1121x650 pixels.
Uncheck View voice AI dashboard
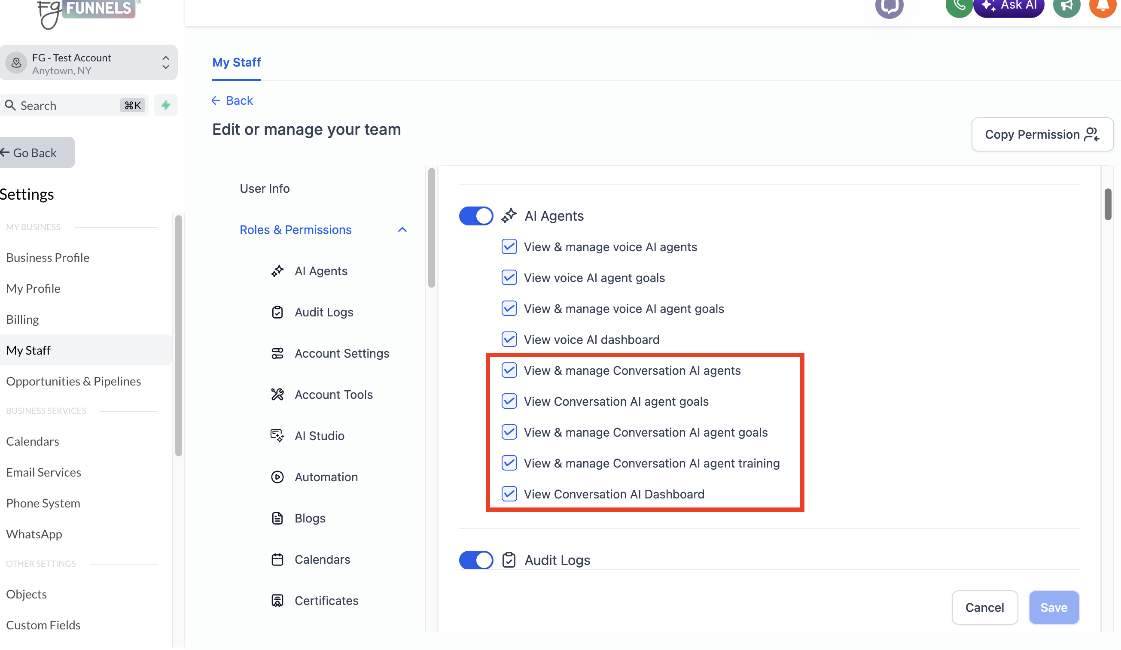[x=509, y=340]
